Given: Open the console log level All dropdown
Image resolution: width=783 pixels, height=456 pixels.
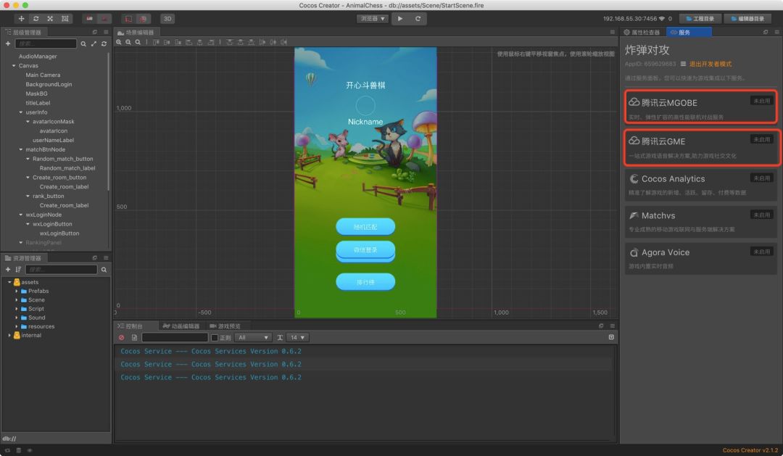Looking at the screenshot, I should coord(253,338).
